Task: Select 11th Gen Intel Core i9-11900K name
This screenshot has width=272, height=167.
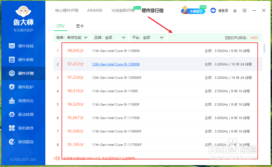Action: pyautogui.click(x=116, y=51)
